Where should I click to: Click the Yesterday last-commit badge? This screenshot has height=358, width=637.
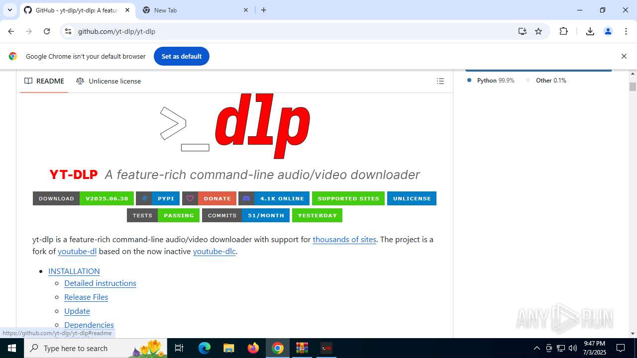[317, 215]
